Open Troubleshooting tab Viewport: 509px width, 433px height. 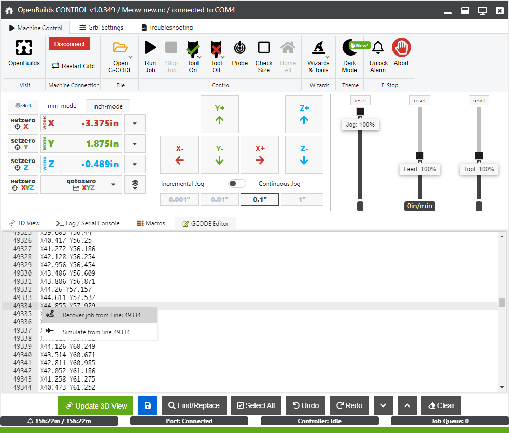(167, 28)
